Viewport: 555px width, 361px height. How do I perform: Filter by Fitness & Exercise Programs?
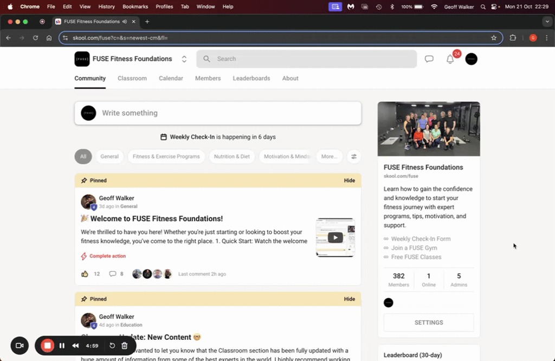(166, 157)
